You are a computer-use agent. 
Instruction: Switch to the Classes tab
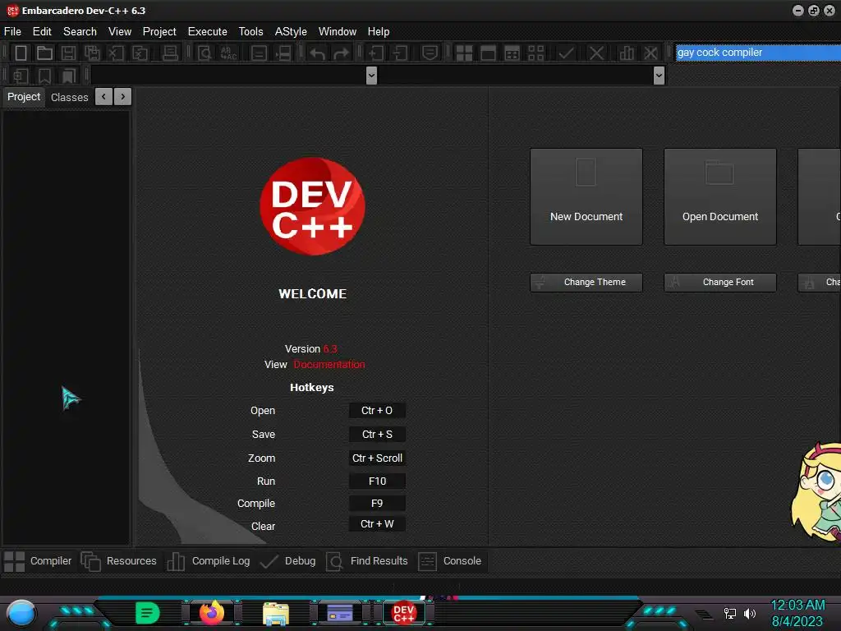pos(70,97)
